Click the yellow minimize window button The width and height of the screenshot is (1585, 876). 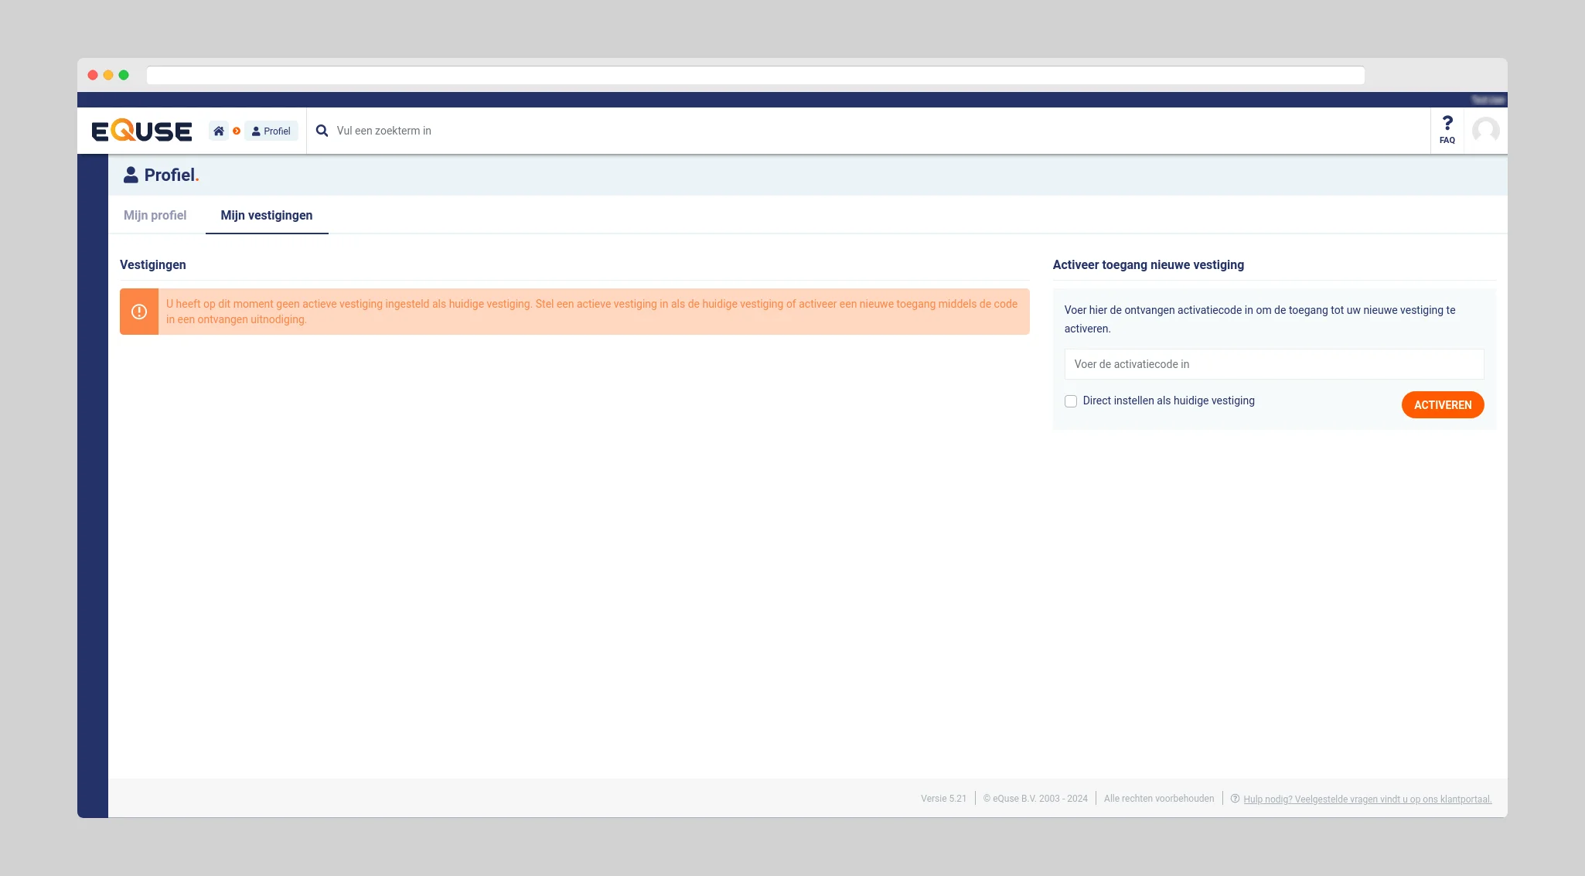(x=108, y=75)
